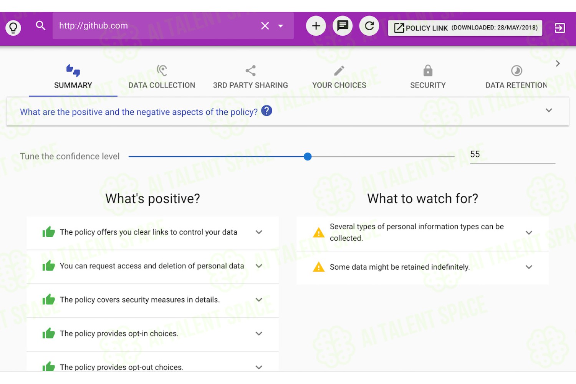Open the URL history dropdown arrow
Viewport: 576px width, 384px height.
pos(281,26)
